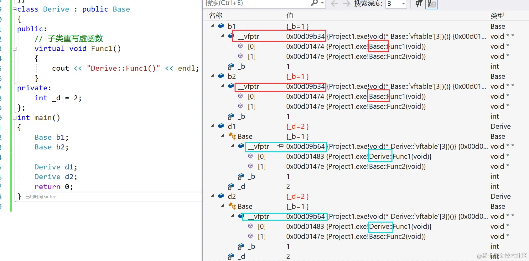This screenshot has height=261, width=529.
Task: Click the 值 column header
Action: [290, 15]
